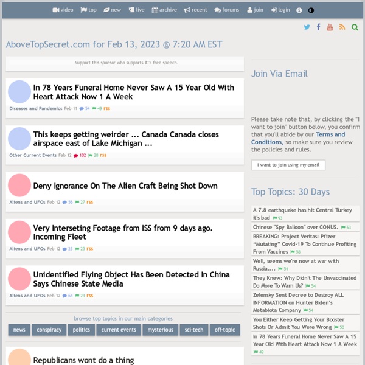The image size is (365, 365).
Task: Go to top topics from the navigation bar
Action: (x=88, y=10)
